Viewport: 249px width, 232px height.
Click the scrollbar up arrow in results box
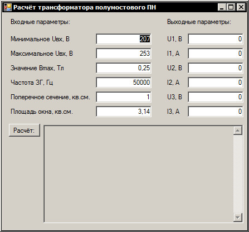point(238,130)
